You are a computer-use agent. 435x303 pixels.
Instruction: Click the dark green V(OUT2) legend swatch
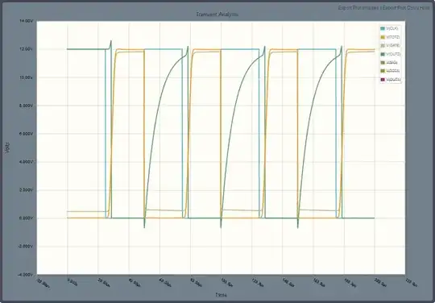coord(383,54)
